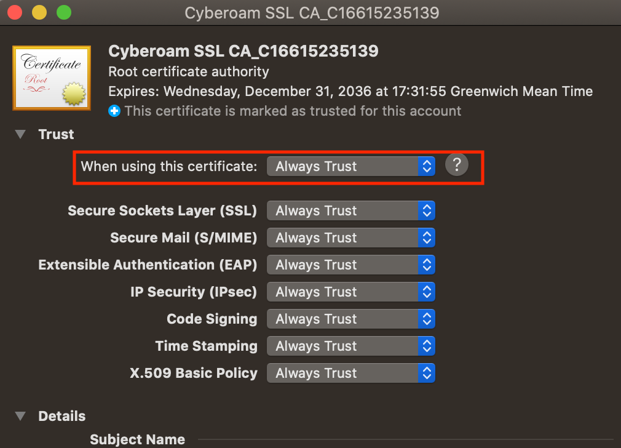Open the Secure Mail (S/MIME) trust dropdown

(351, 238)
